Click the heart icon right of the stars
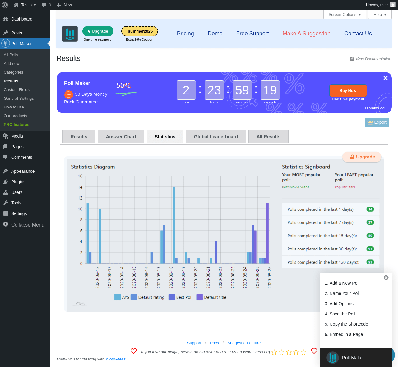The height and width of the screenshot is (367, 398). pos(314,351)
